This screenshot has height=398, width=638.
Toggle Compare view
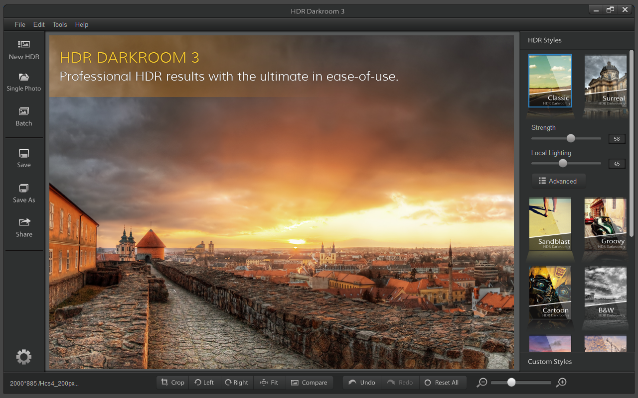coord(309,383)
